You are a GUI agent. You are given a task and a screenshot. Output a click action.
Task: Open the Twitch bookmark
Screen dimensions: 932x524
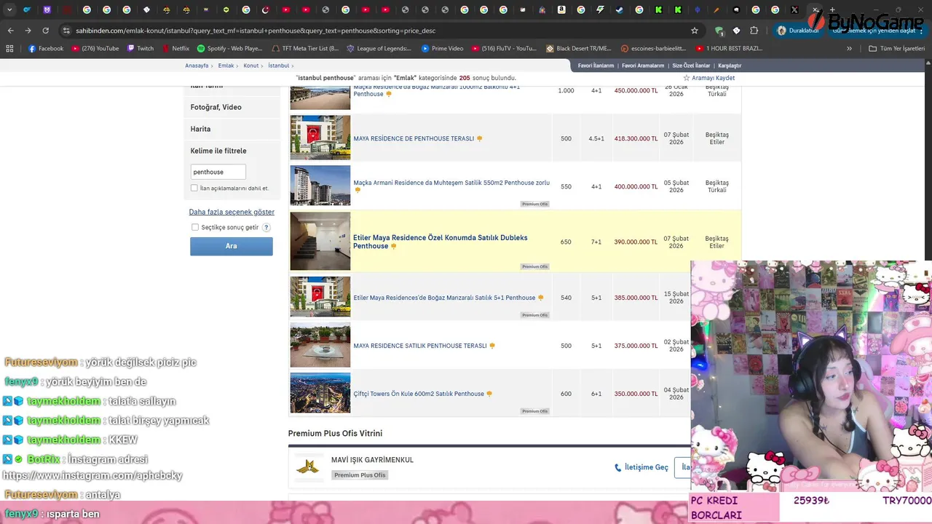click(x=140, y=49)
